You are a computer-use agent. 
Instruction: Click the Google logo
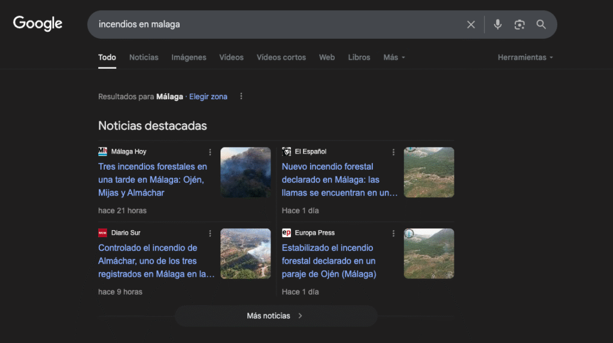pos(38,23)
